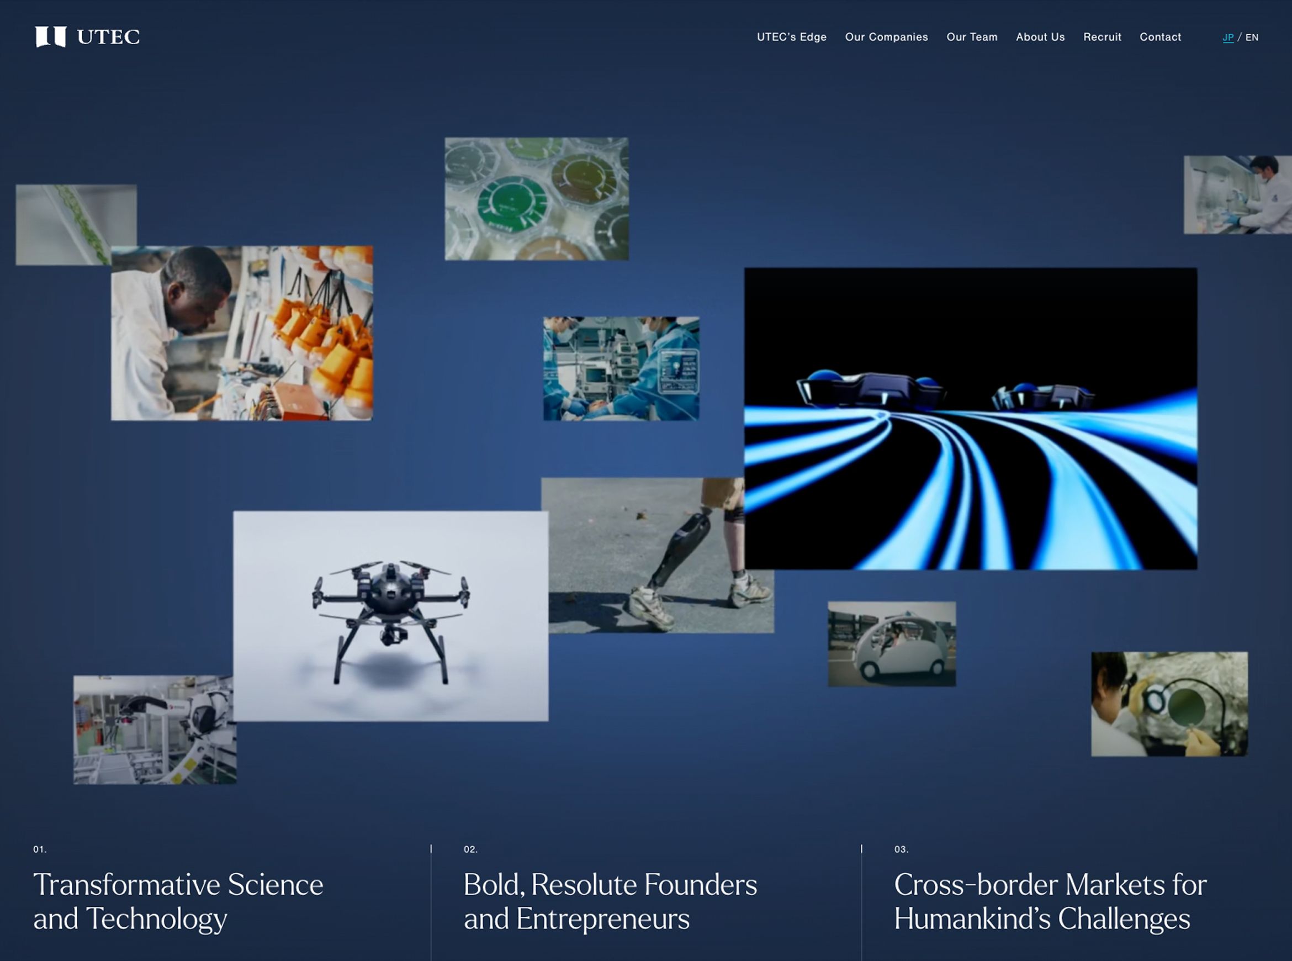Click the small white pod car image
This screenshot has width=1292, height=961.
point(891,644)
